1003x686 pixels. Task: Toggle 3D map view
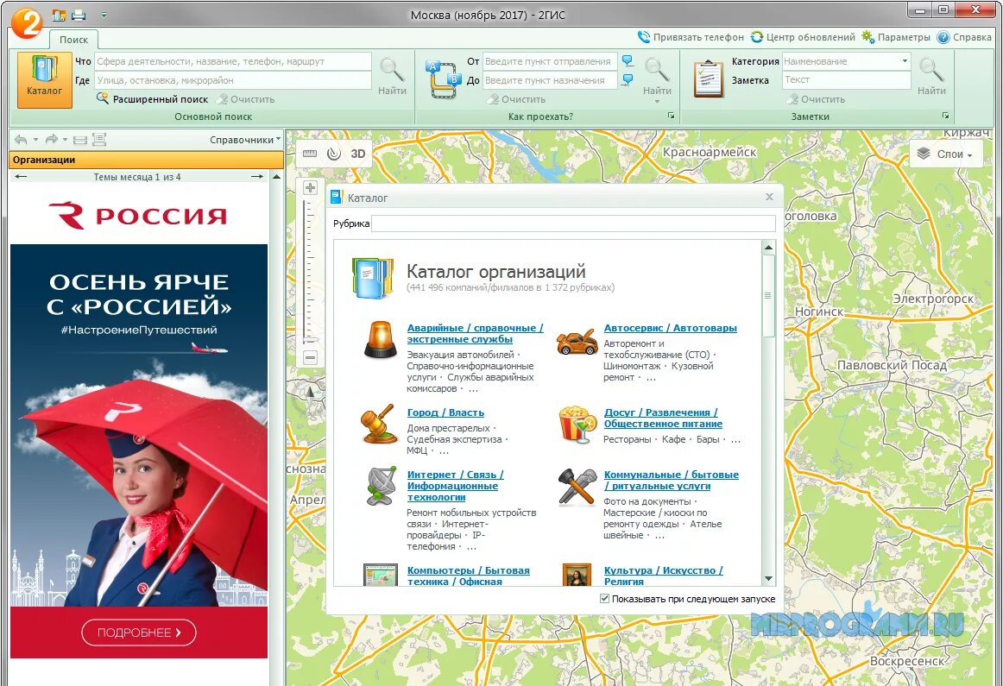pyautogui.click(x=358, y=154)
